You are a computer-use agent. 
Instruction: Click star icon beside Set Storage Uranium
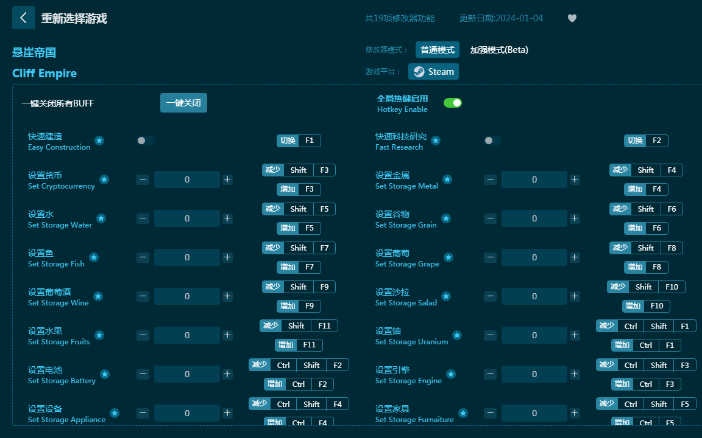pyautogui.click(x=457, y=335)
